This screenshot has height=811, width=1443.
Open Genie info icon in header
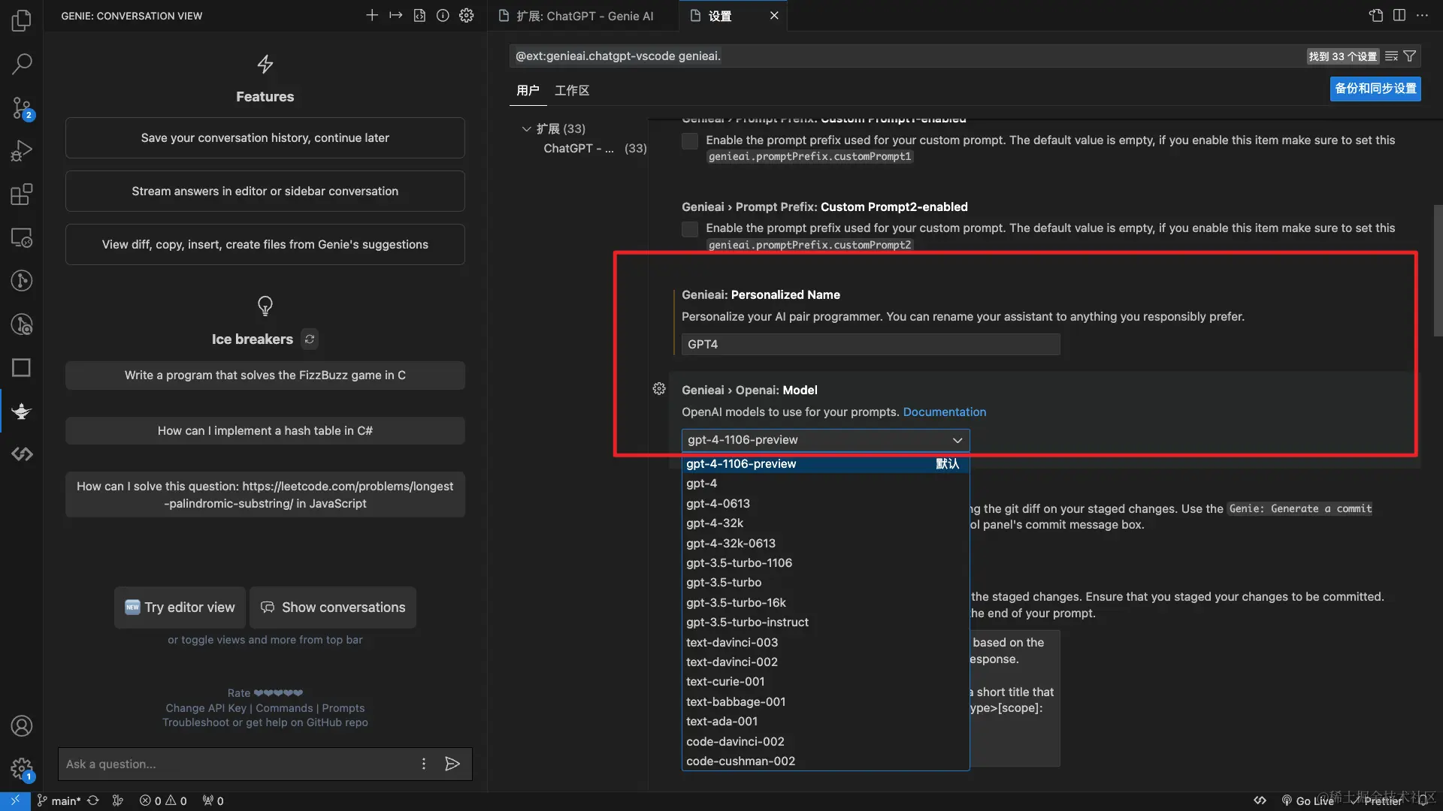(x=443, y=15)
